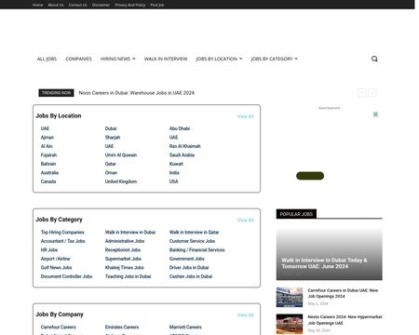Open Walk in Interview in Qatar category

pyautogui.click(x=194, y=233)
